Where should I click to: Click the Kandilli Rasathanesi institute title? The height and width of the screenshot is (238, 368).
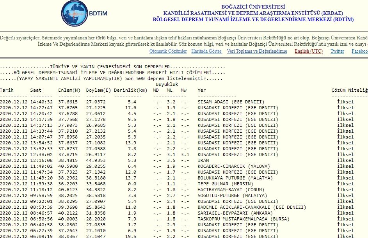(x=253, y=13)
